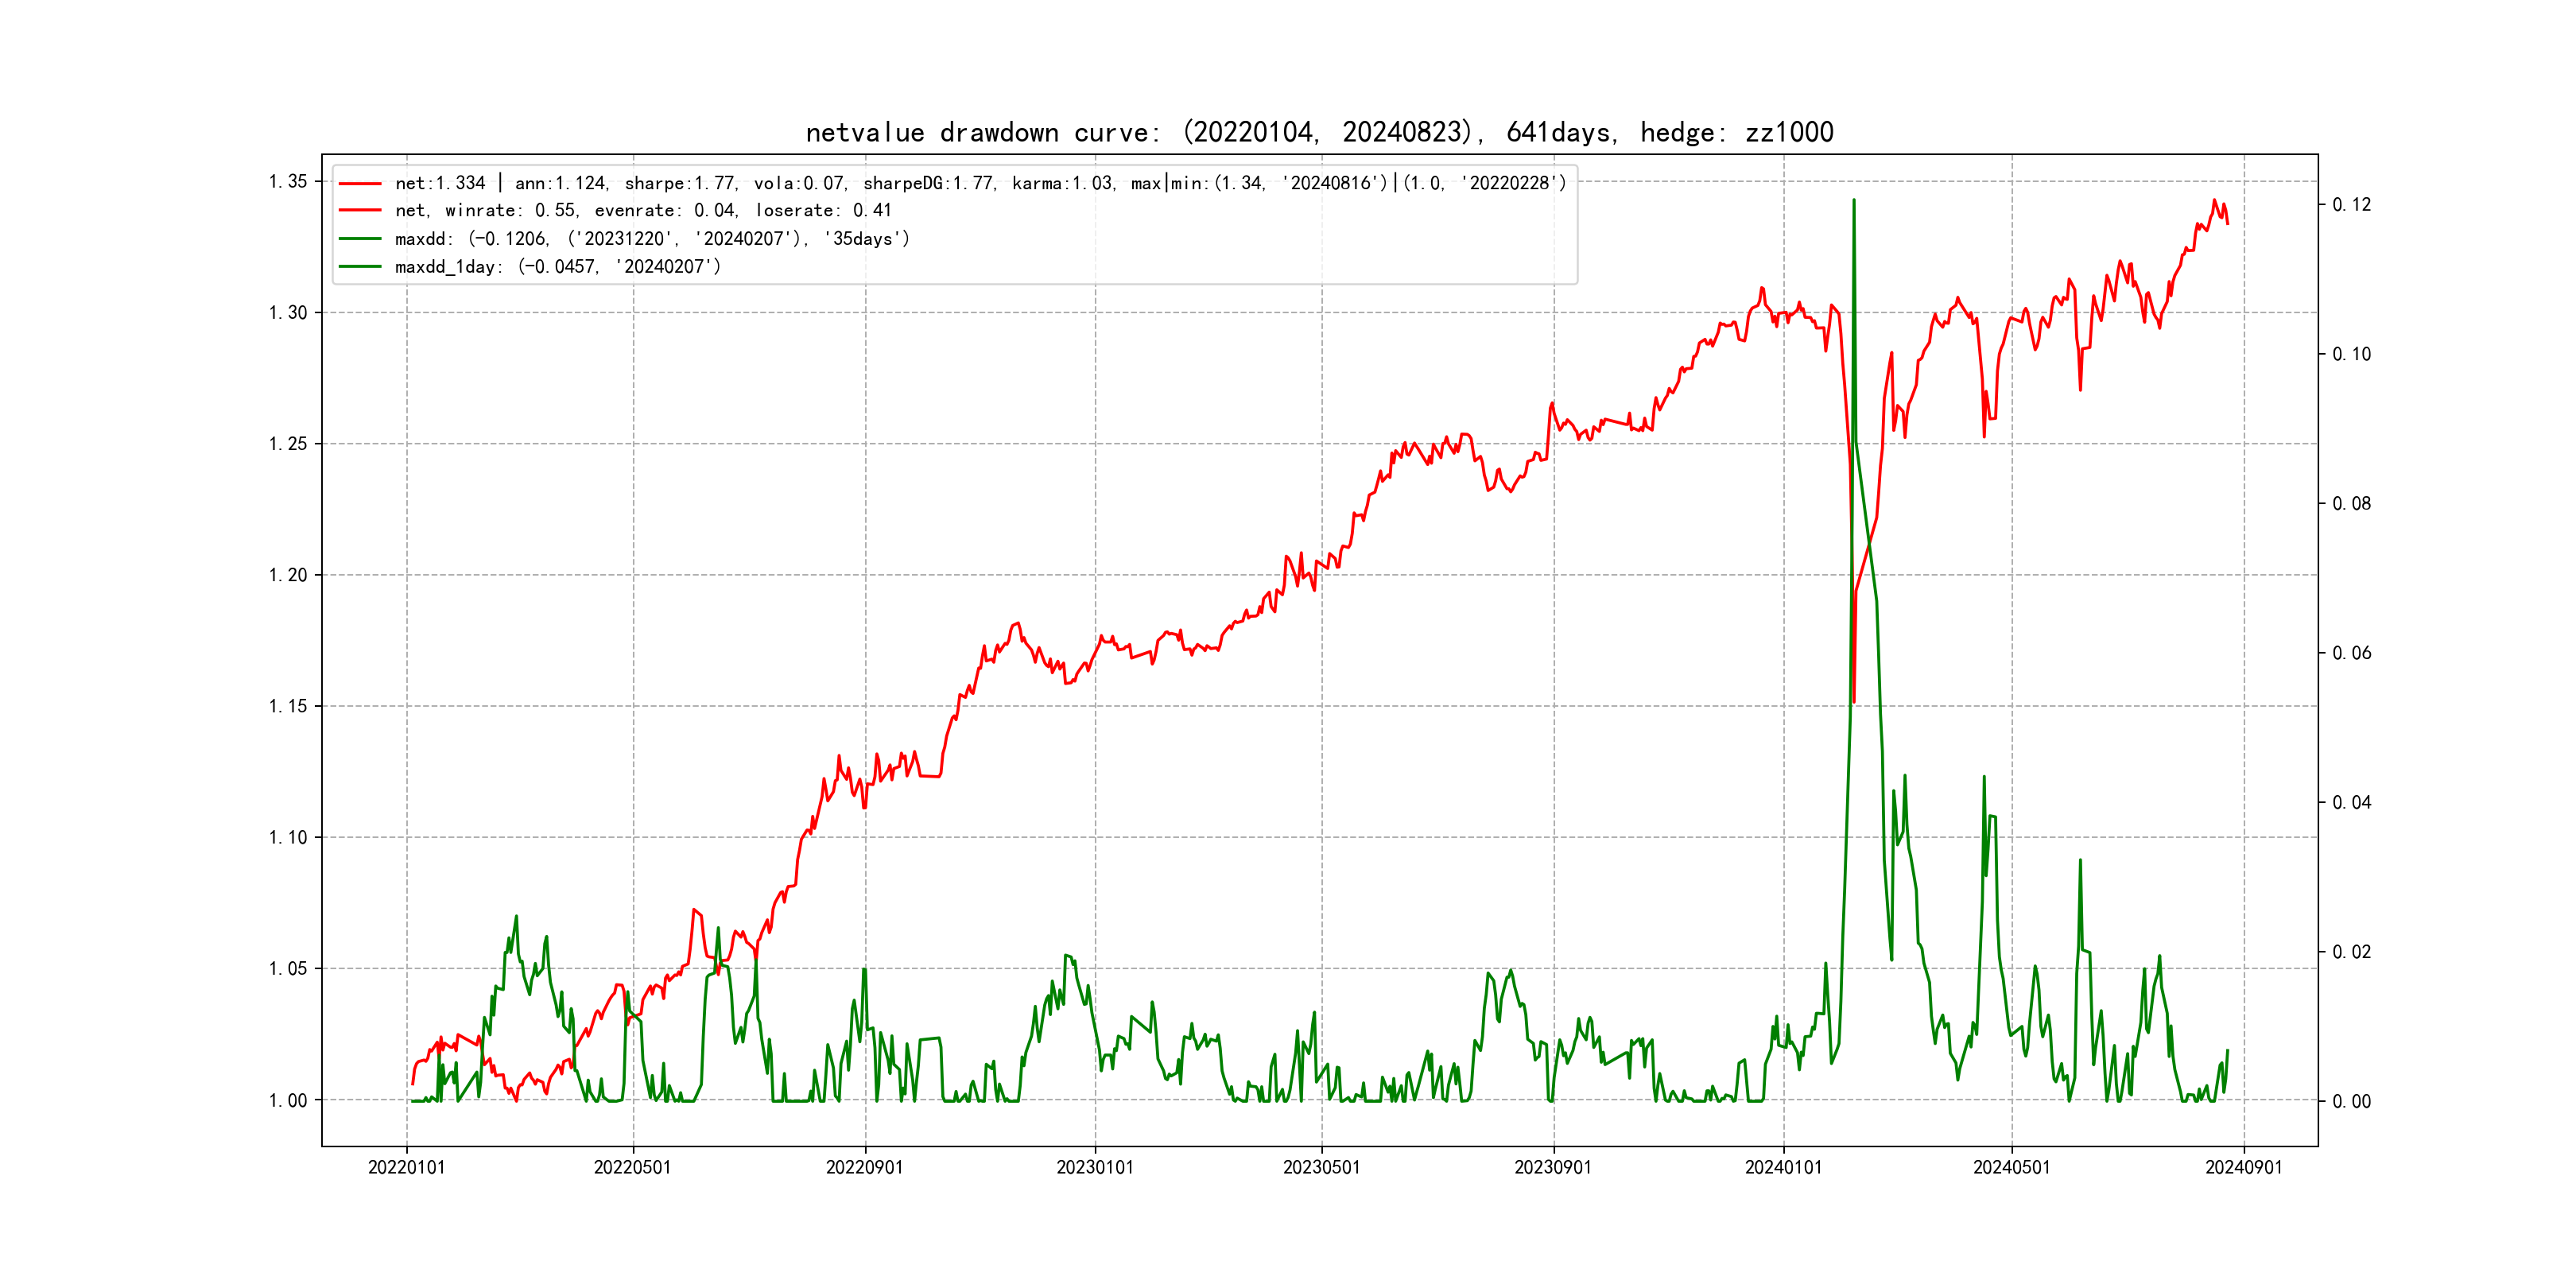Image resolution: width=2576 pixels, height=1288 pixels.
Task: Click the 1.35 left y-axis tick label
Action: tap(288, 182)
